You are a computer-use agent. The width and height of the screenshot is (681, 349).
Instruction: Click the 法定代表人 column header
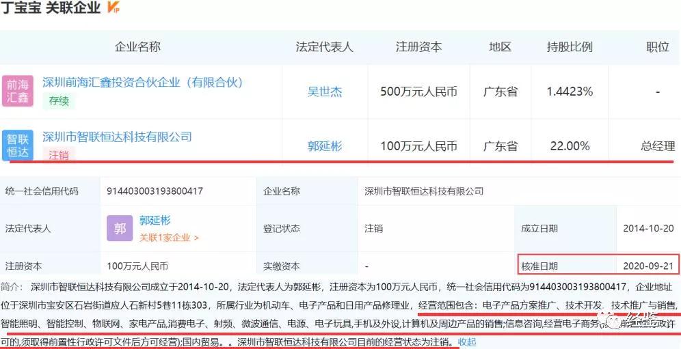tap(324, 47)
